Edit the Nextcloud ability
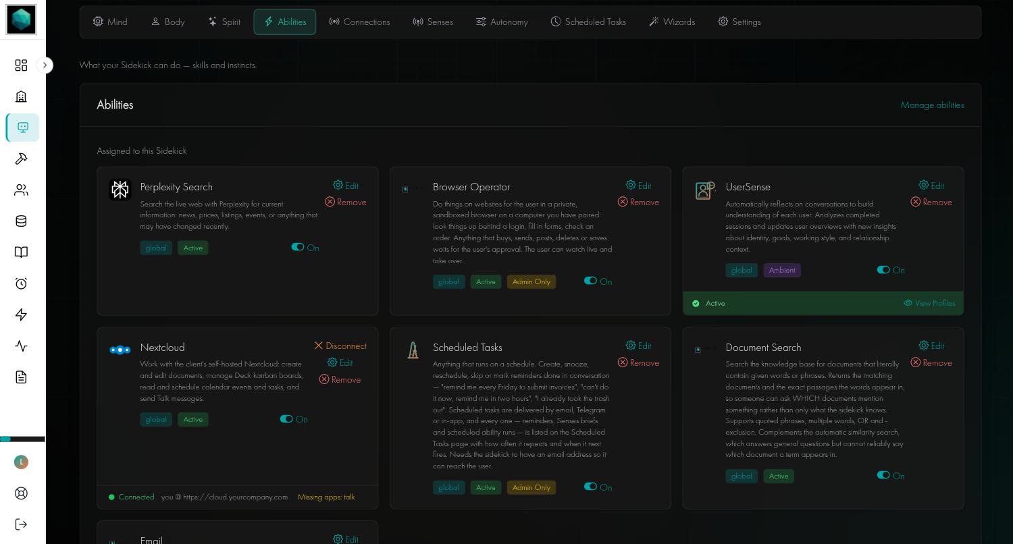 340,362
